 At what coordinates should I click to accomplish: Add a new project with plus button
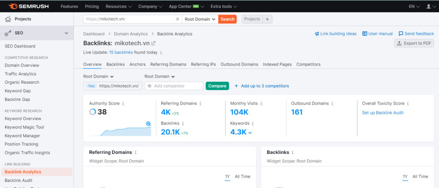[268, 19]
